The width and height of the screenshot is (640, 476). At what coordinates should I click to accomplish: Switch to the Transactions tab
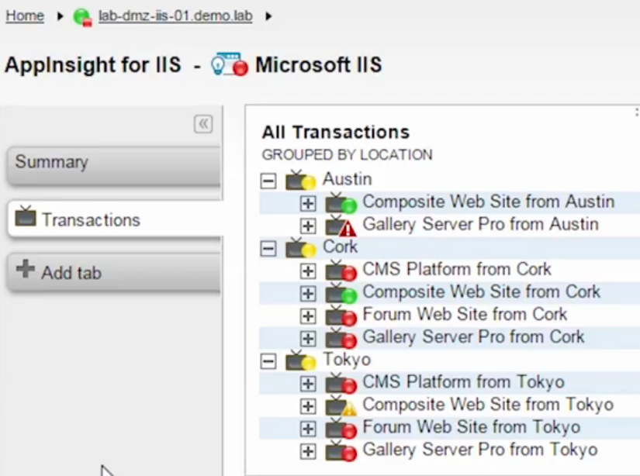click(x=115, y=219)
